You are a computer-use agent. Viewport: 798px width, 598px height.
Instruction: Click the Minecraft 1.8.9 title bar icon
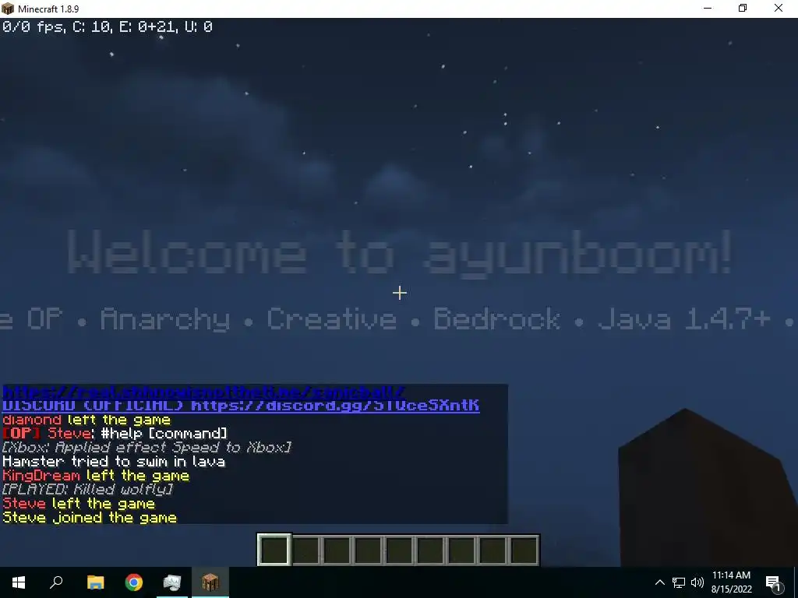[8, 9]
